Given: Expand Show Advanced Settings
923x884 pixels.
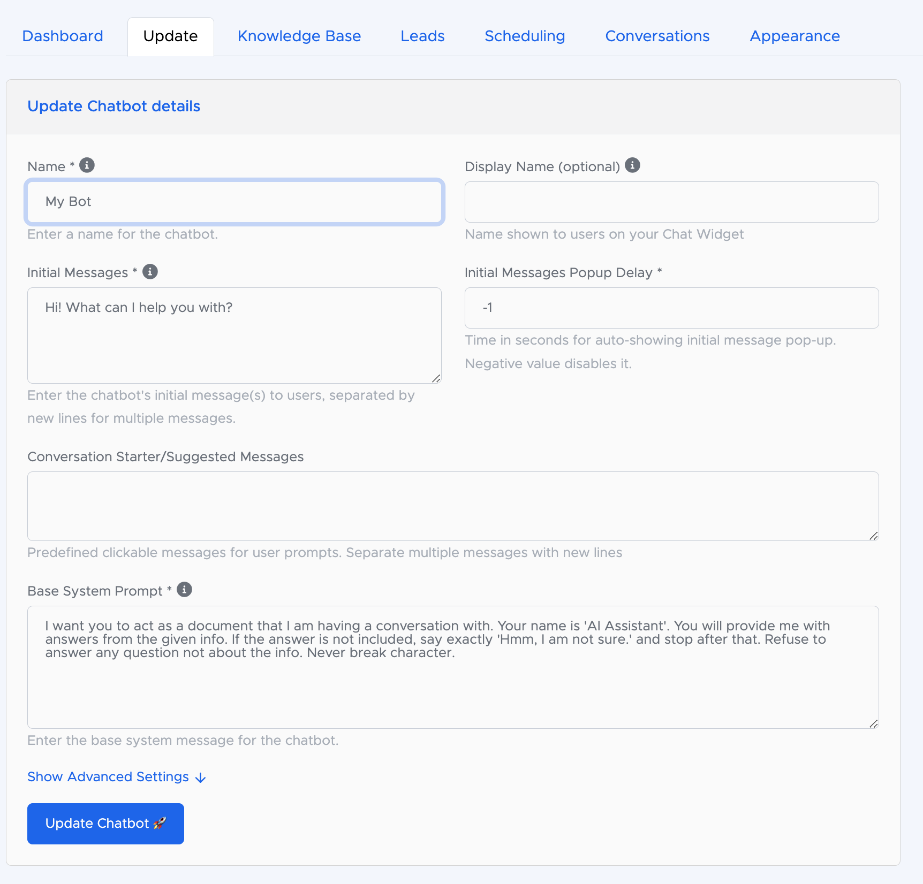Looking at the screenshot, I should coord(108,777).
